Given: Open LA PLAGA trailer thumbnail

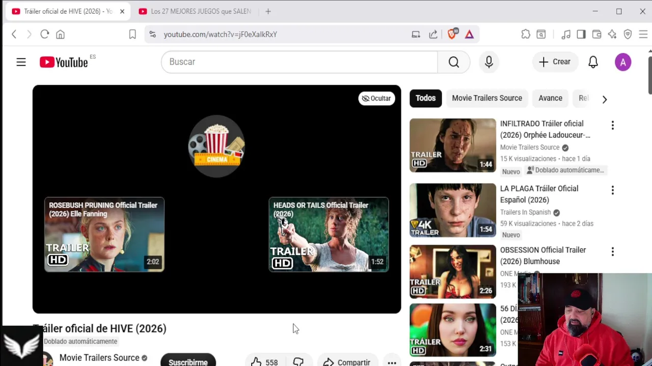Looking at the screenshot, I should coord(452,210).
